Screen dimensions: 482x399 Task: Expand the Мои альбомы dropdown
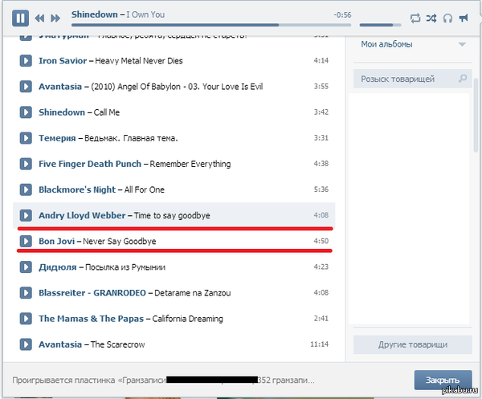(461, 45)
